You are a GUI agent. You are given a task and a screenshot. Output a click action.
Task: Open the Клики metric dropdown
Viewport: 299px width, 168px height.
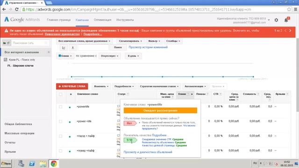tap(65, 56)
